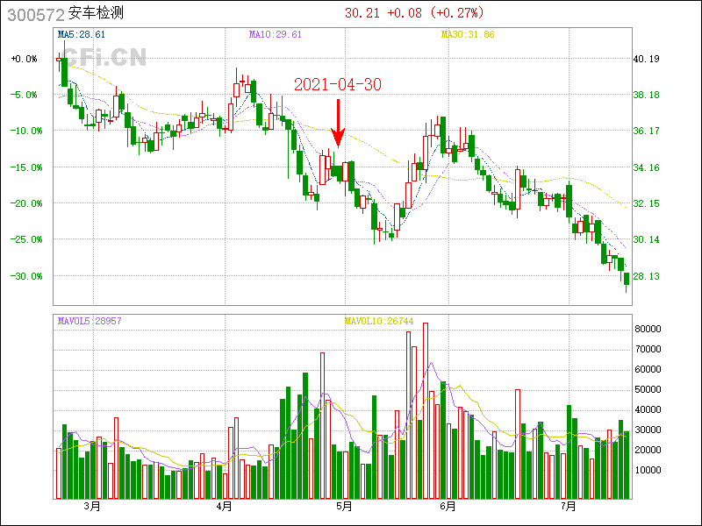
Task: Click the -30.0% percent axis label
Action: coord(24,275)
